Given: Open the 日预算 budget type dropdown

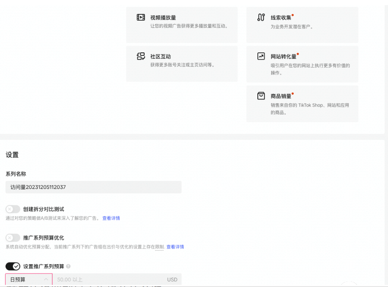Looking at the screenshot, I should tap(29, 279).
